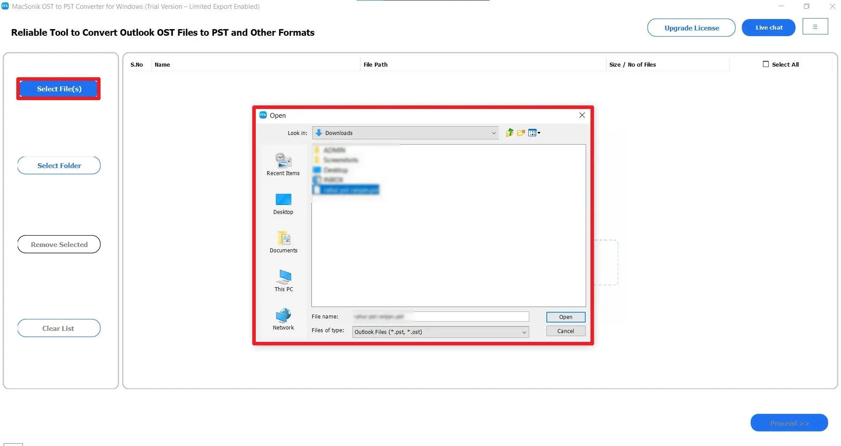Start a Live chat session

pos(769,27)
